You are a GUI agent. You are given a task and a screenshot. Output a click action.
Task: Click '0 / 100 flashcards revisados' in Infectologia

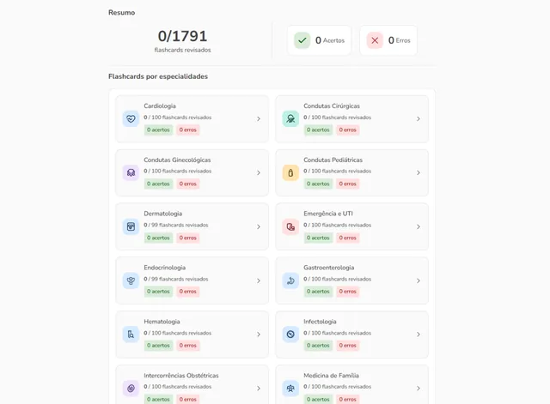pos(337,333)
